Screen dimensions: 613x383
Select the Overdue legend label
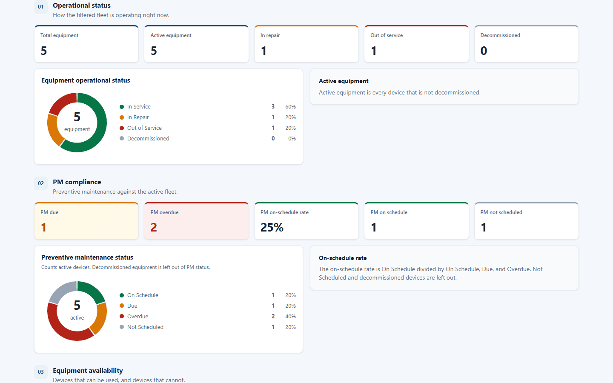click(137, 317)
